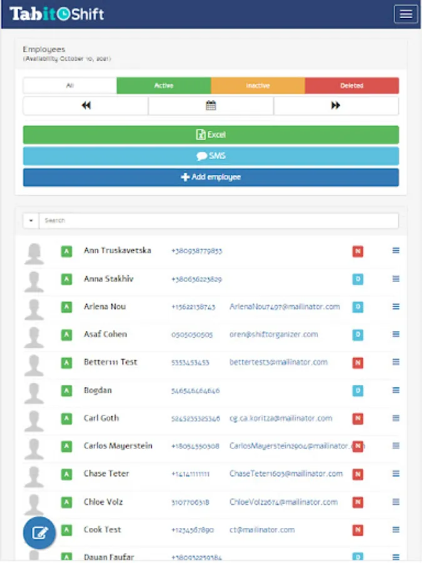Click green A status badge for Chloe Volz
This screenshot has width=422, height=563.
click(x=66, y=502)
